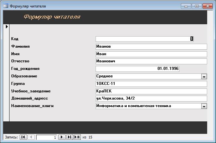216x143 pixels.
Task: Click the Код field
Action: coord(145,39)
